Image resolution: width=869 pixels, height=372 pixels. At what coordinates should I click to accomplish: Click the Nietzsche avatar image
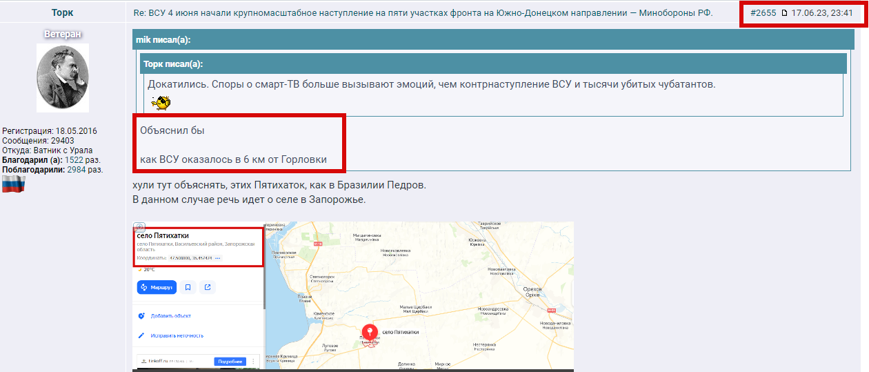pos(62,78)
